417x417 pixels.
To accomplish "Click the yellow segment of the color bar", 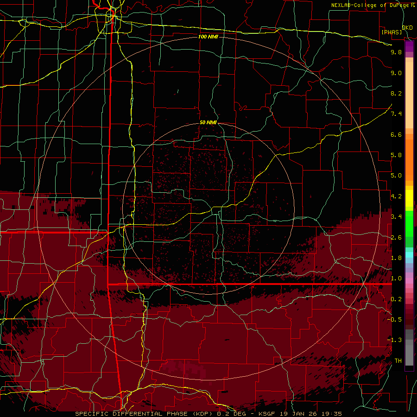I will click(409, 198).
